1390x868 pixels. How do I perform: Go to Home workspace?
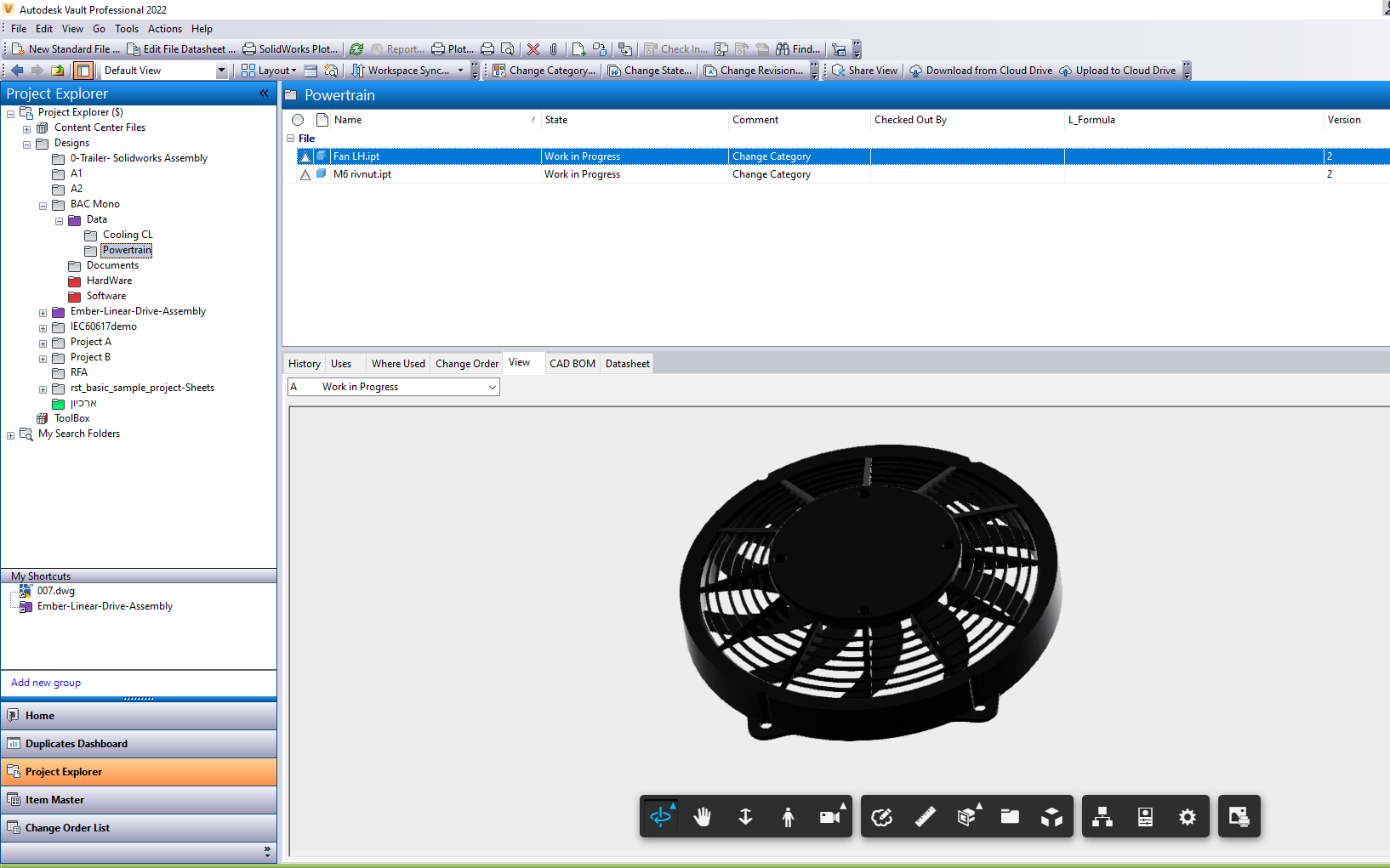(139, 716)
